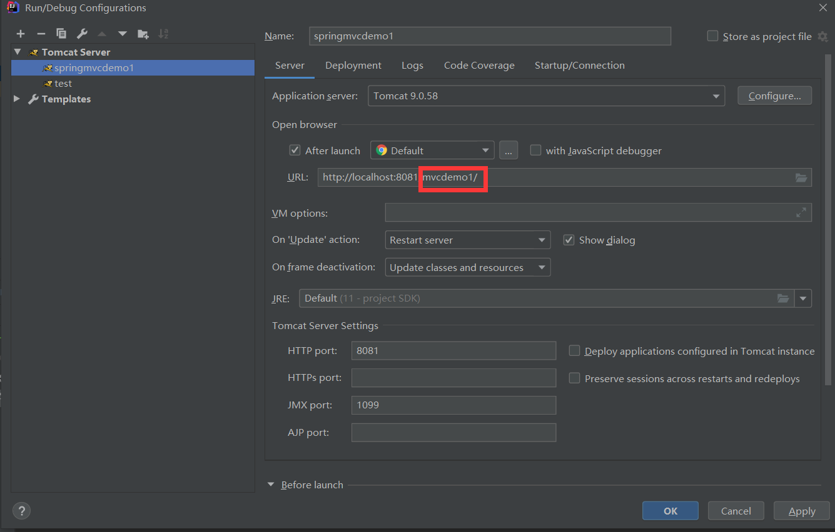Add a new configuration with plus icon
This screenshot has height=532, width=835.
[21, 34]
